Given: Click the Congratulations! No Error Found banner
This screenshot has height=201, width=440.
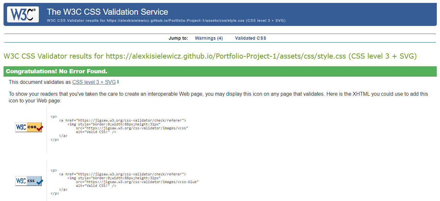Looking at the screenshot, I should click(x=220, y=71).
